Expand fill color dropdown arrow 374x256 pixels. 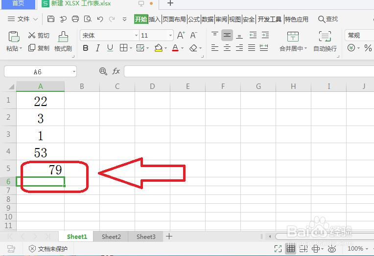(x=165, y=48)
